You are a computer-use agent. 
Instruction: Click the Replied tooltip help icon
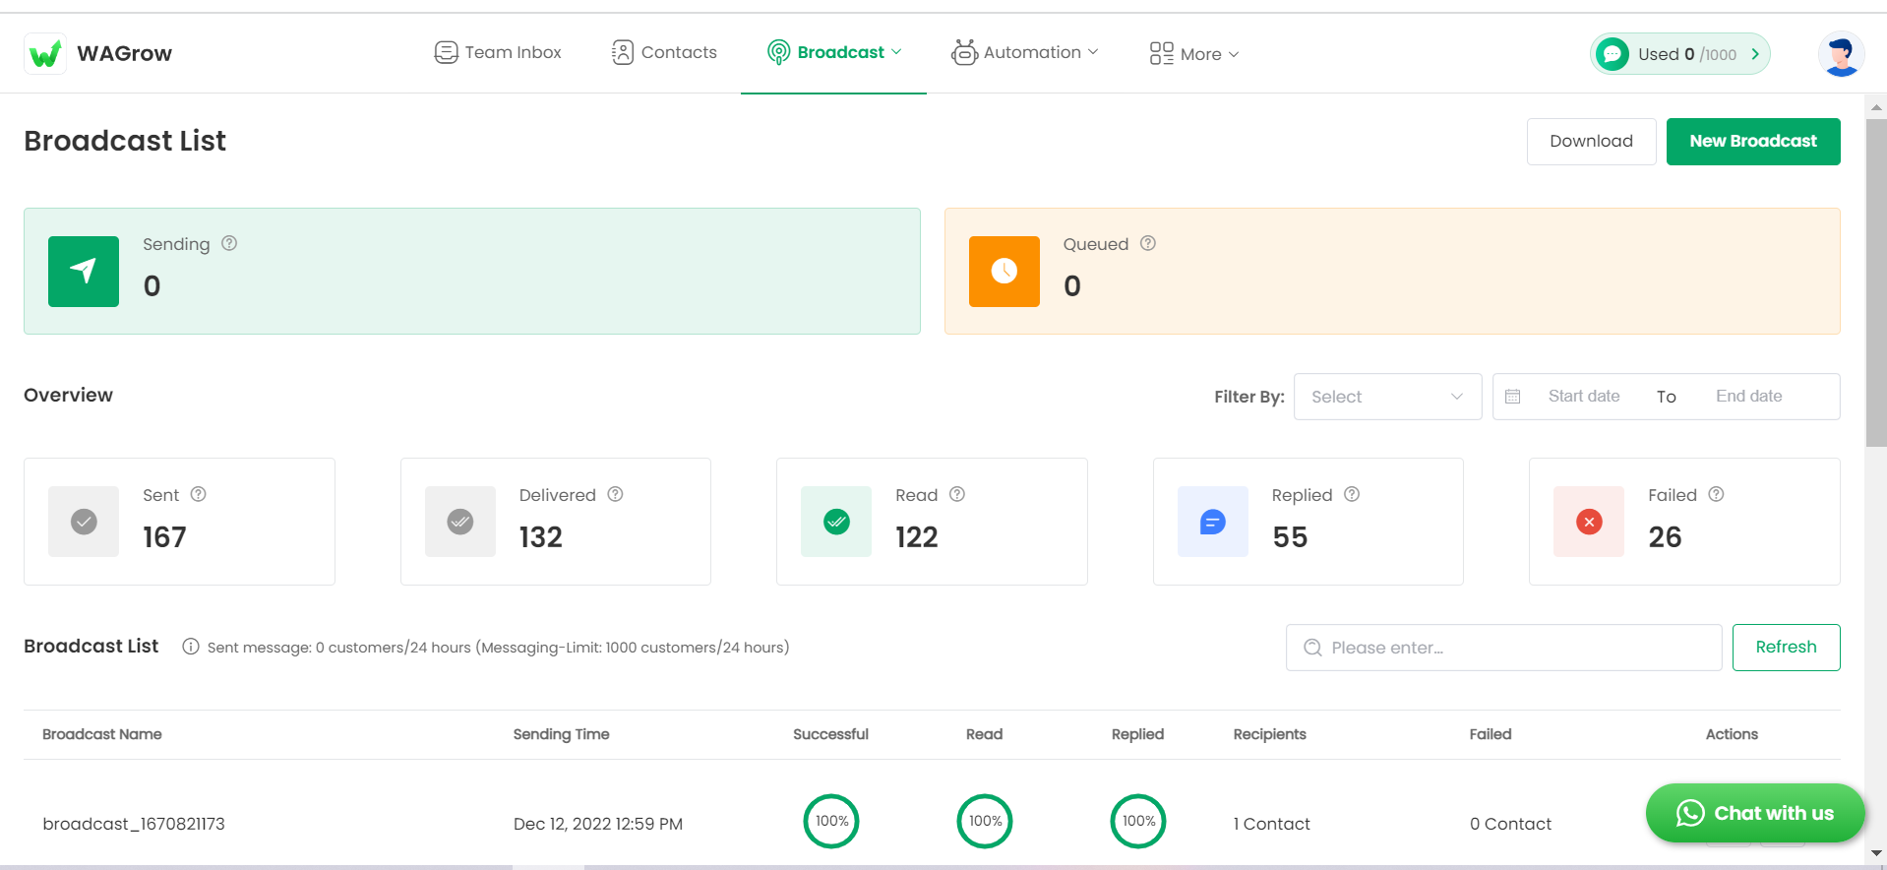pyautogui.click(x=1352, y=494)
